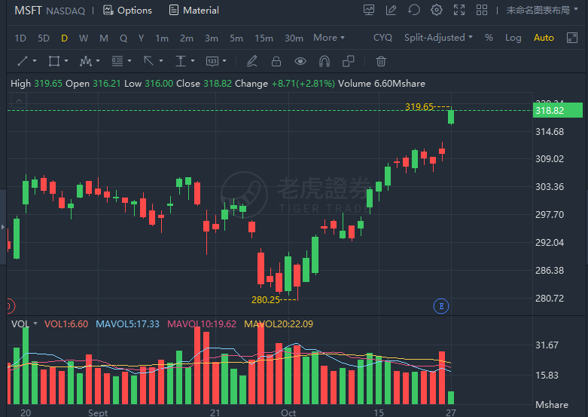
Task: Click the chart presentation monitor icon
Action: click(369, 10)
